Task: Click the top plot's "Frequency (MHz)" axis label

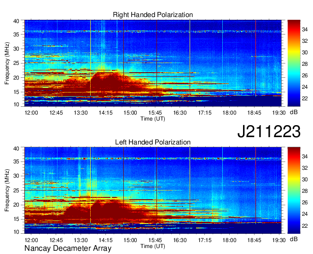Action: pos(7,63)
